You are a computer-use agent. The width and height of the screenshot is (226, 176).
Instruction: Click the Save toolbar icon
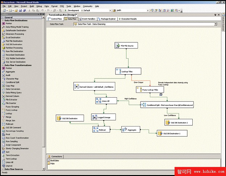coord(20,10)
